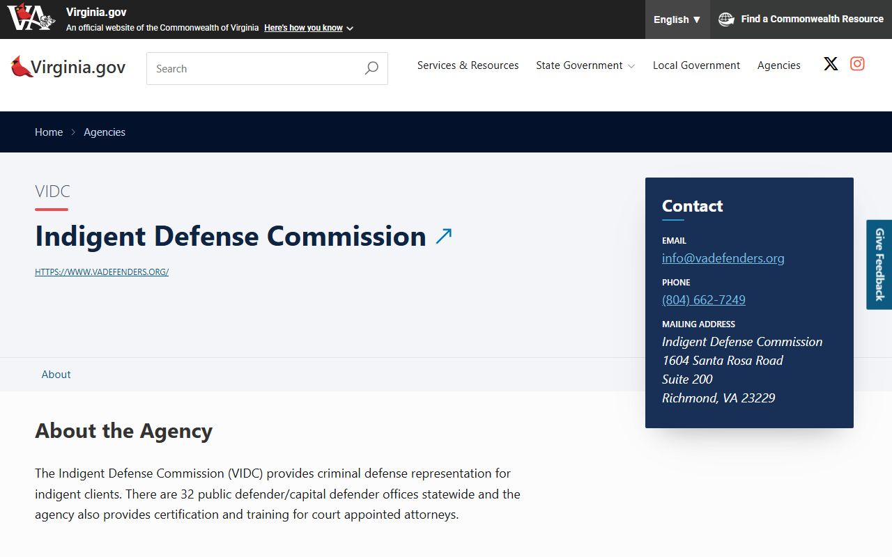892x557 pixels.
Task: Open the HTTPS://WWW.VADEFENDERS.ORG/ link
Action: click(102, 272)
